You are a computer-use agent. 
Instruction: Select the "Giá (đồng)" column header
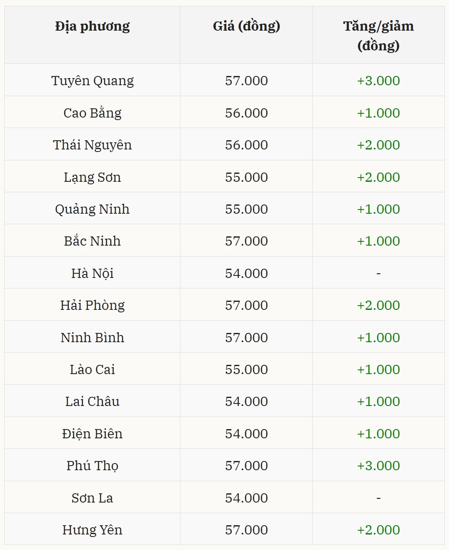point(246,26)
